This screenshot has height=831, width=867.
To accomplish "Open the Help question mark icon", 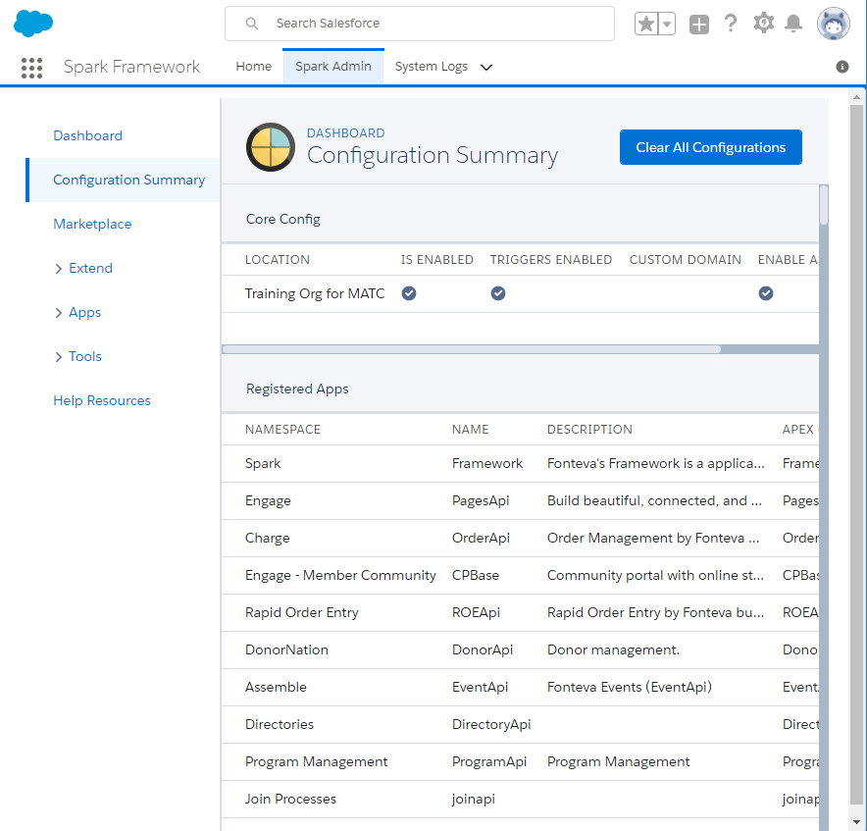I will [x=731, y=24].
